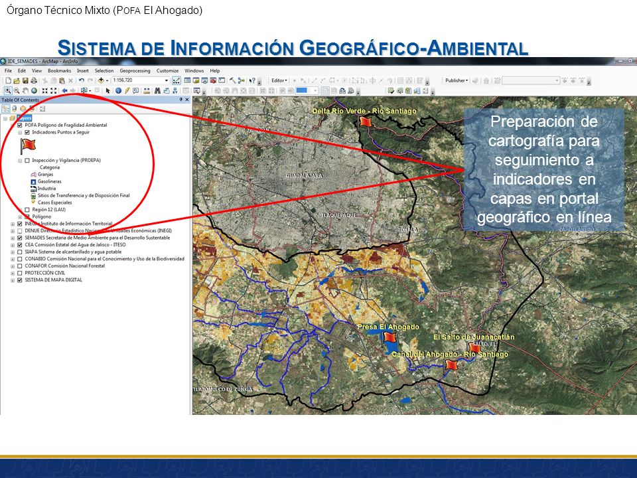Open the File menu

(x=8, y=71)
